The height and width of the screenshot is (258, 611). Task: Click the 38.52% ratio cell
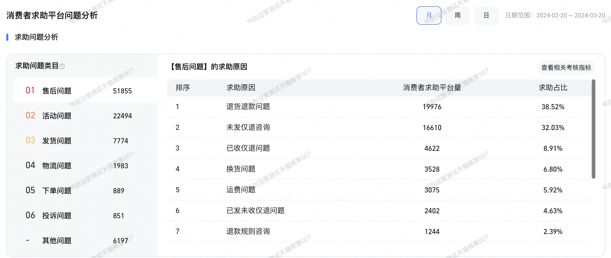pos(553,107)
